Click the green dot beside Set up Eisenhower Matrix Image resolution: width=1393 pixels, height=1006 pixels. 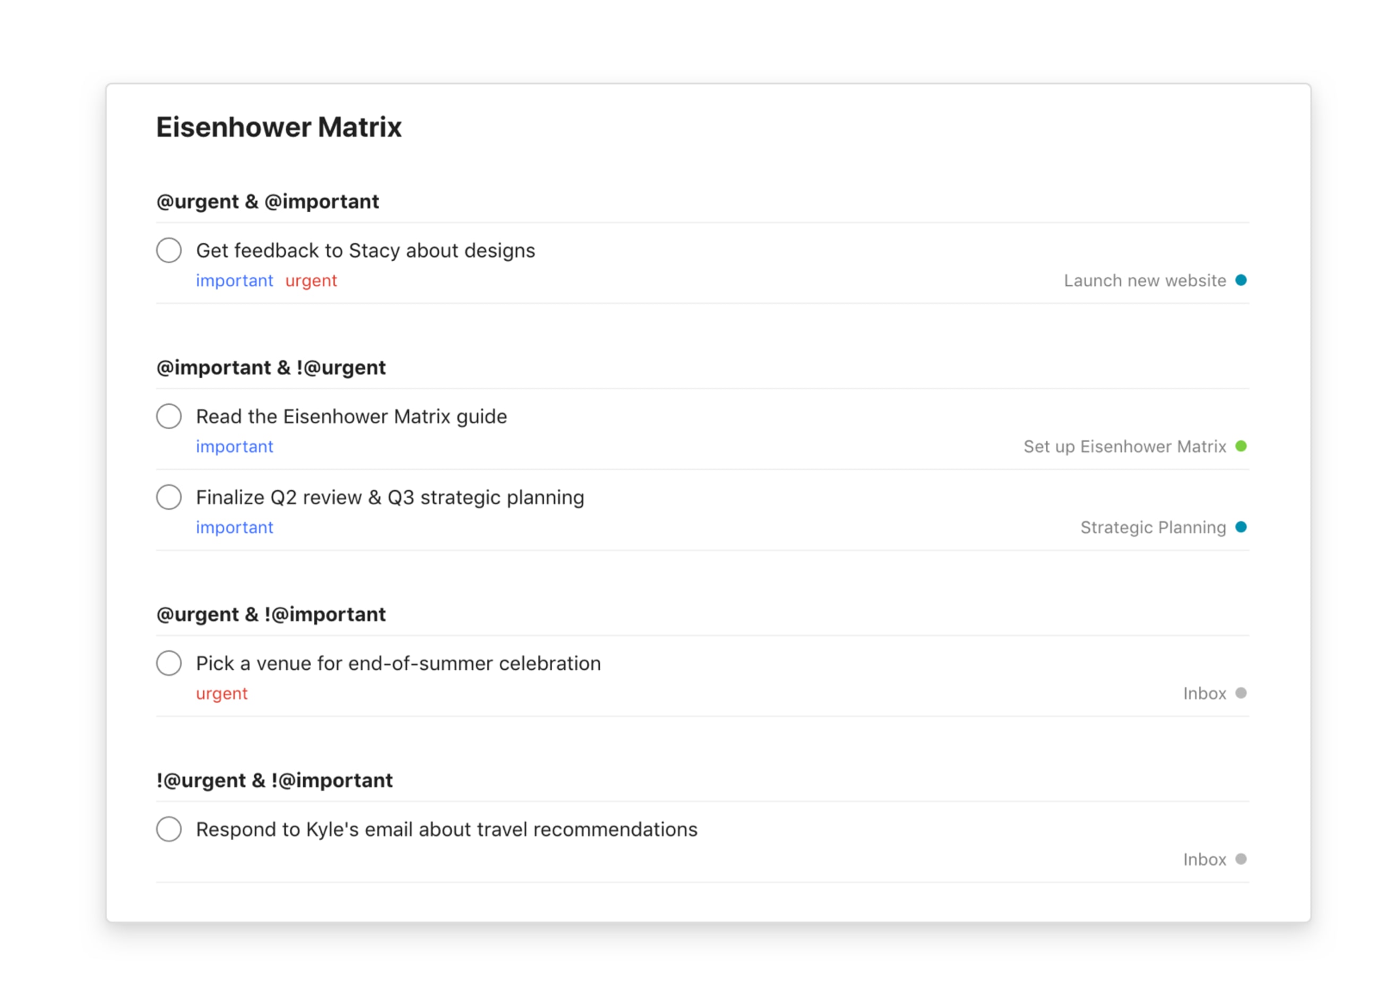1241,446
